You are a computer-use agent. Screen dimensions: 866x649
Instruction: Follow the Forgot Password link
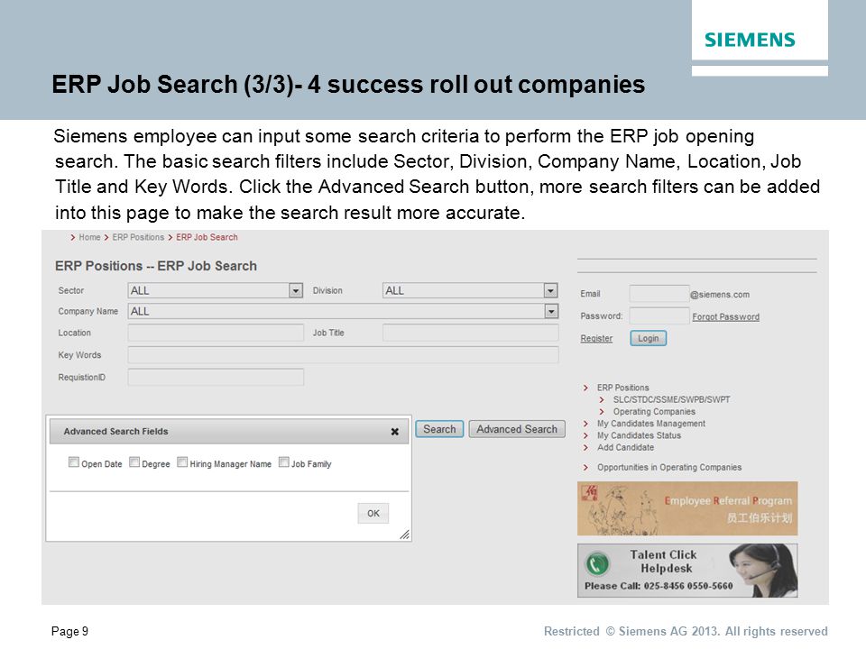pyautogui.click(x=725, y=316)
